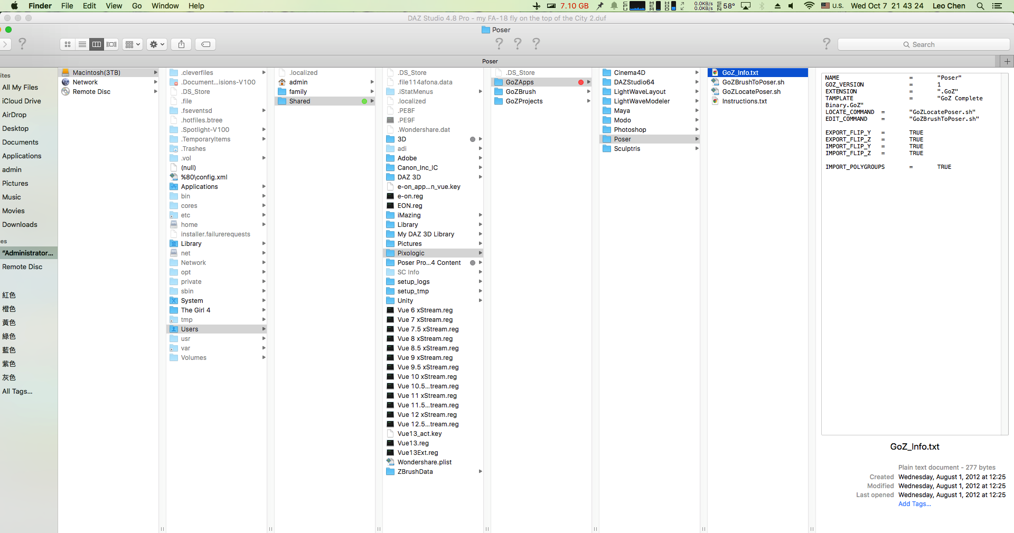Expand the ZBrushData folder arrow
Image resolution: width=1014 pixels, height=533 pixels.
(480, 471)
